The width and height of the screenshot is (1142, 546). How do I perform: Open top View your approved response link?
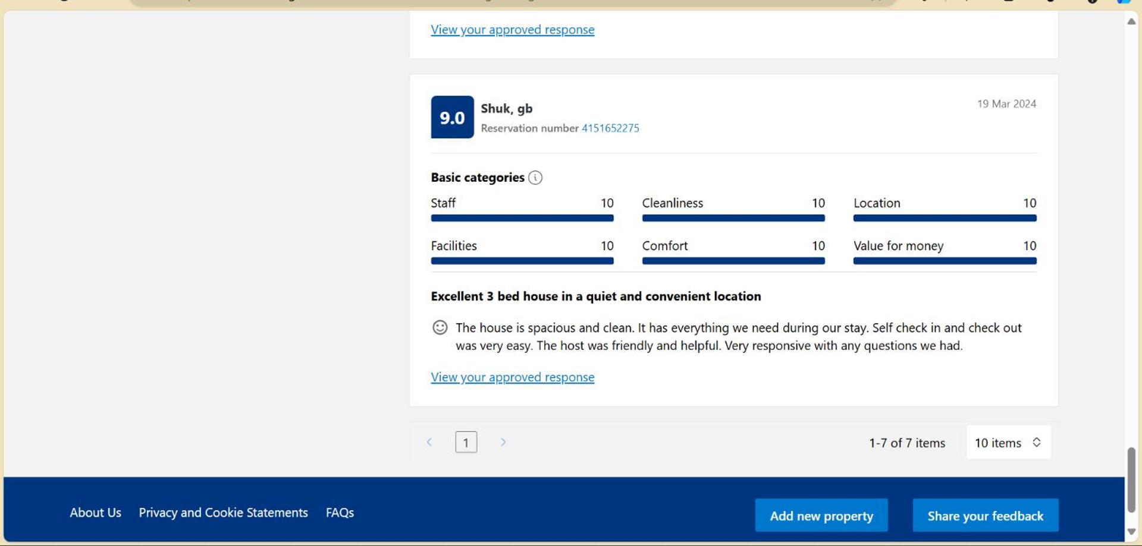(512, 29)
